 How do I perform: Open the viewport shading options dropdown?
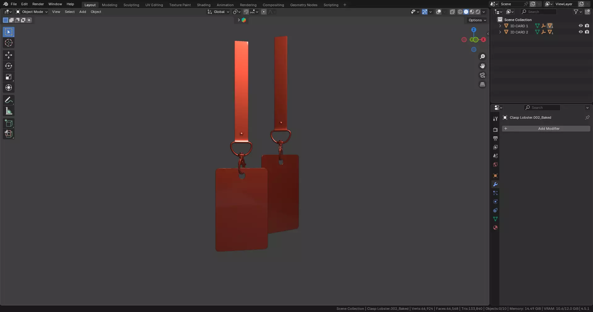(484, 12)
